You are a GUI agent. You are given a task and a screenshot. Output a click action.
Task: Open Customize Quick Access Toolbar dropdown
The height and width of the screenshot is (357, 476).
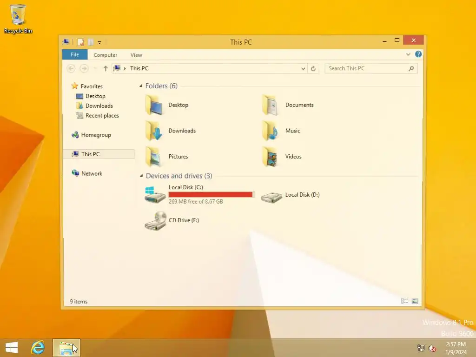pyautogui.click(x=99, y=42)
